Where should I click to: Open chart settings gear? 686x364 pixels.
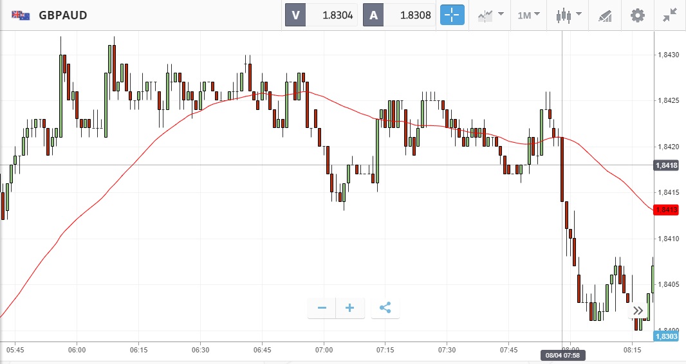click(637, 15)
